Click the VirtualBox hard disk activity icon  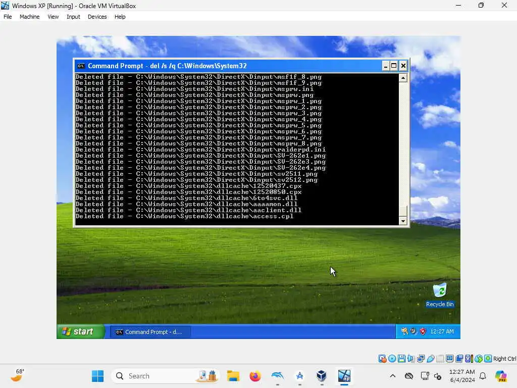click(x=383, y=359)
